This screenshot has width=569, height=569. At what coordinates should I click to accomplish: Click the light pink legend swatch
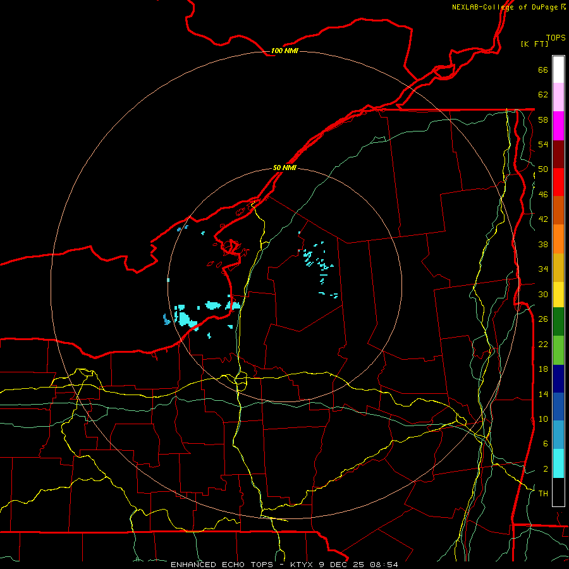coord(558,97)
